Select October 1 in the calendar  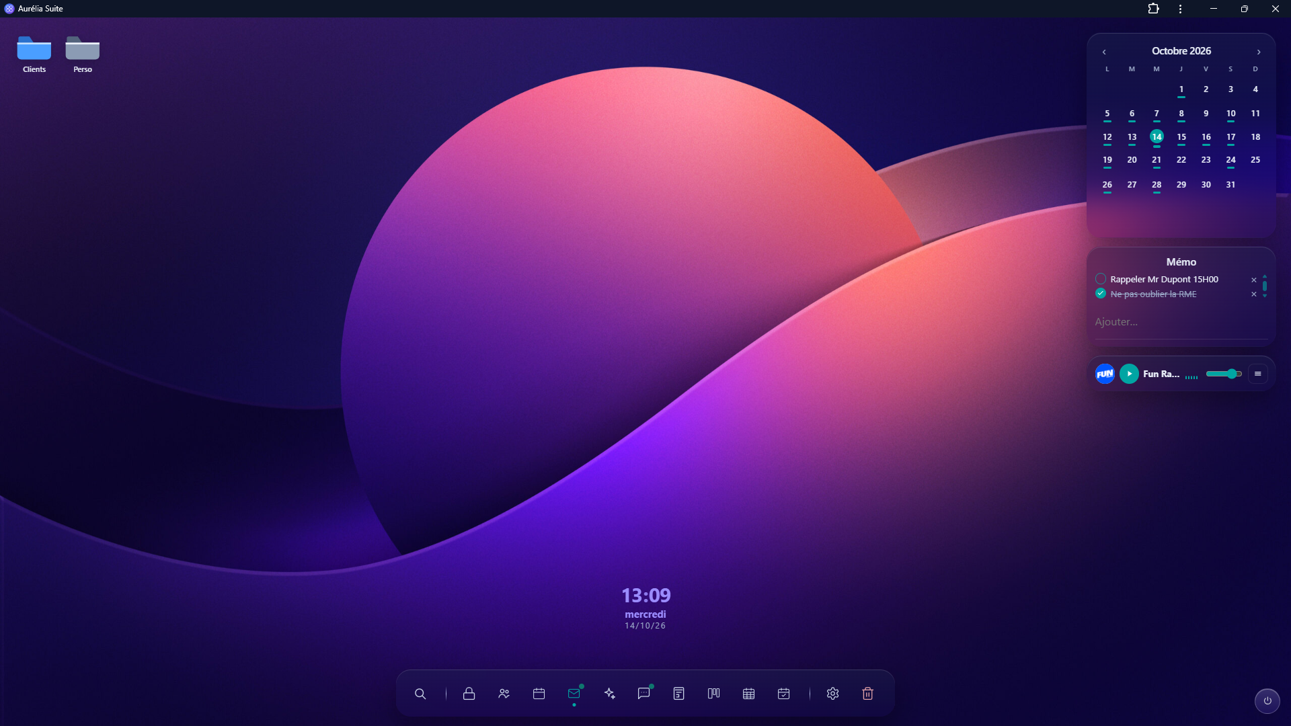[1181, 89]
